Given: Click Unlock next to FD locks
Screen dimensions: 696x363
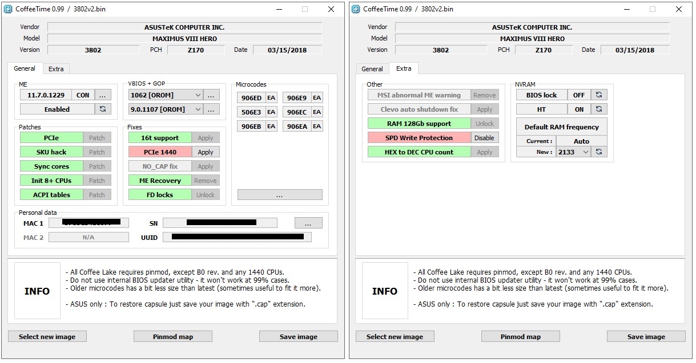Looking at the screenshot, I should coord(206,194).
